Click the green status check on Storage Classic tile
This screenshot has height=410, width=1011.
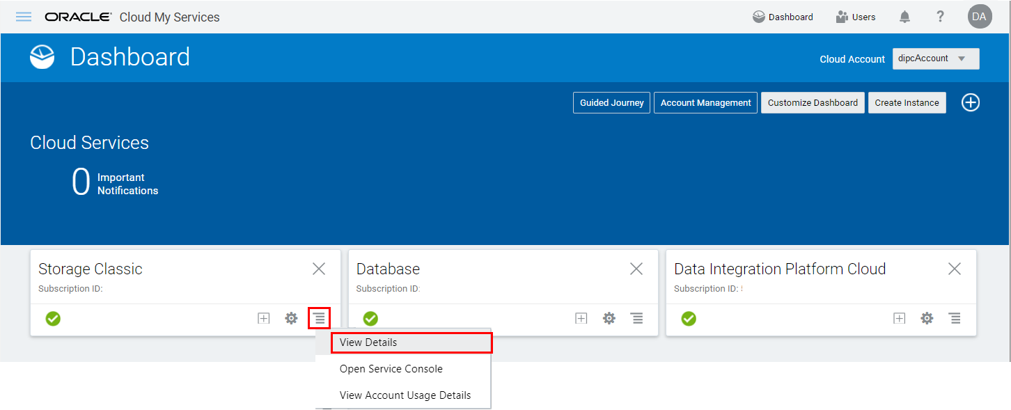pyautogui.click(x=53, y=318)
